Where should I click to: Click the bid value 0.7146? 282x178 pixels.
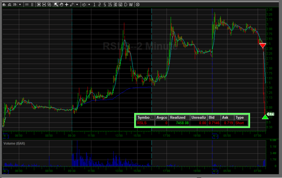(214, 123)
